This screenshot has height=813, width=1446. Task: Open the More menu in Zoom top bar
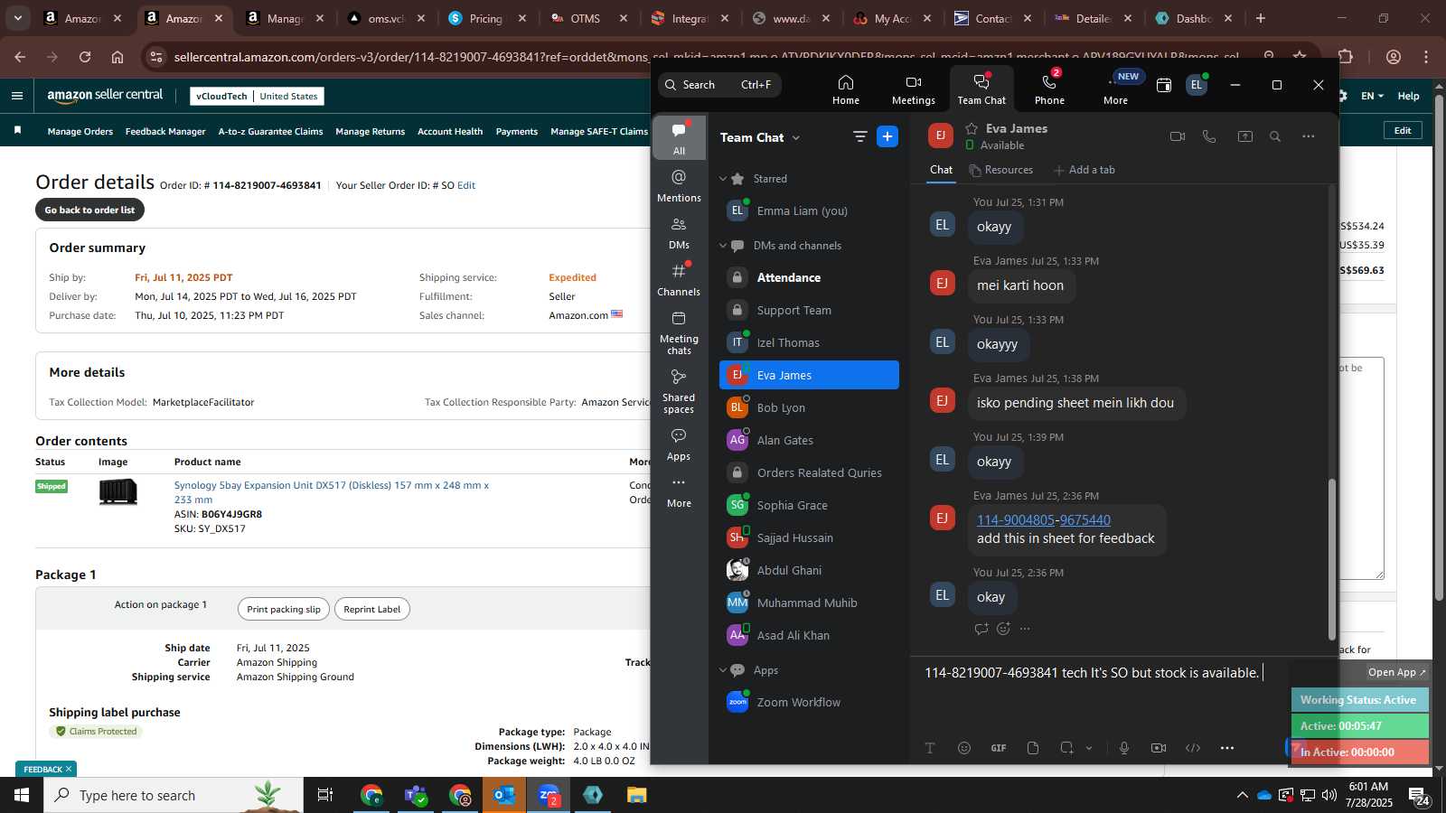(x=1116, y=89)
